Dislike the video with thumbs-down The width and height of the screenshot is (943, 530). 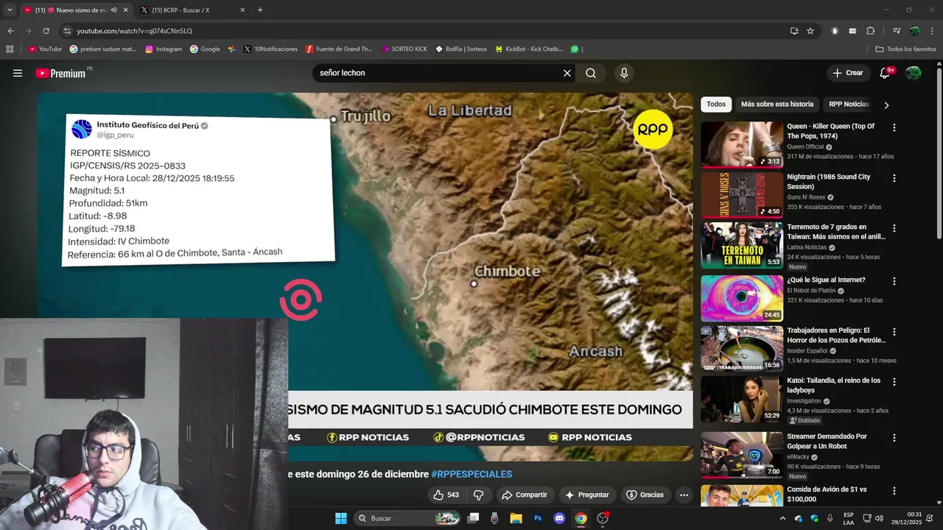click(x=478, y=495)
